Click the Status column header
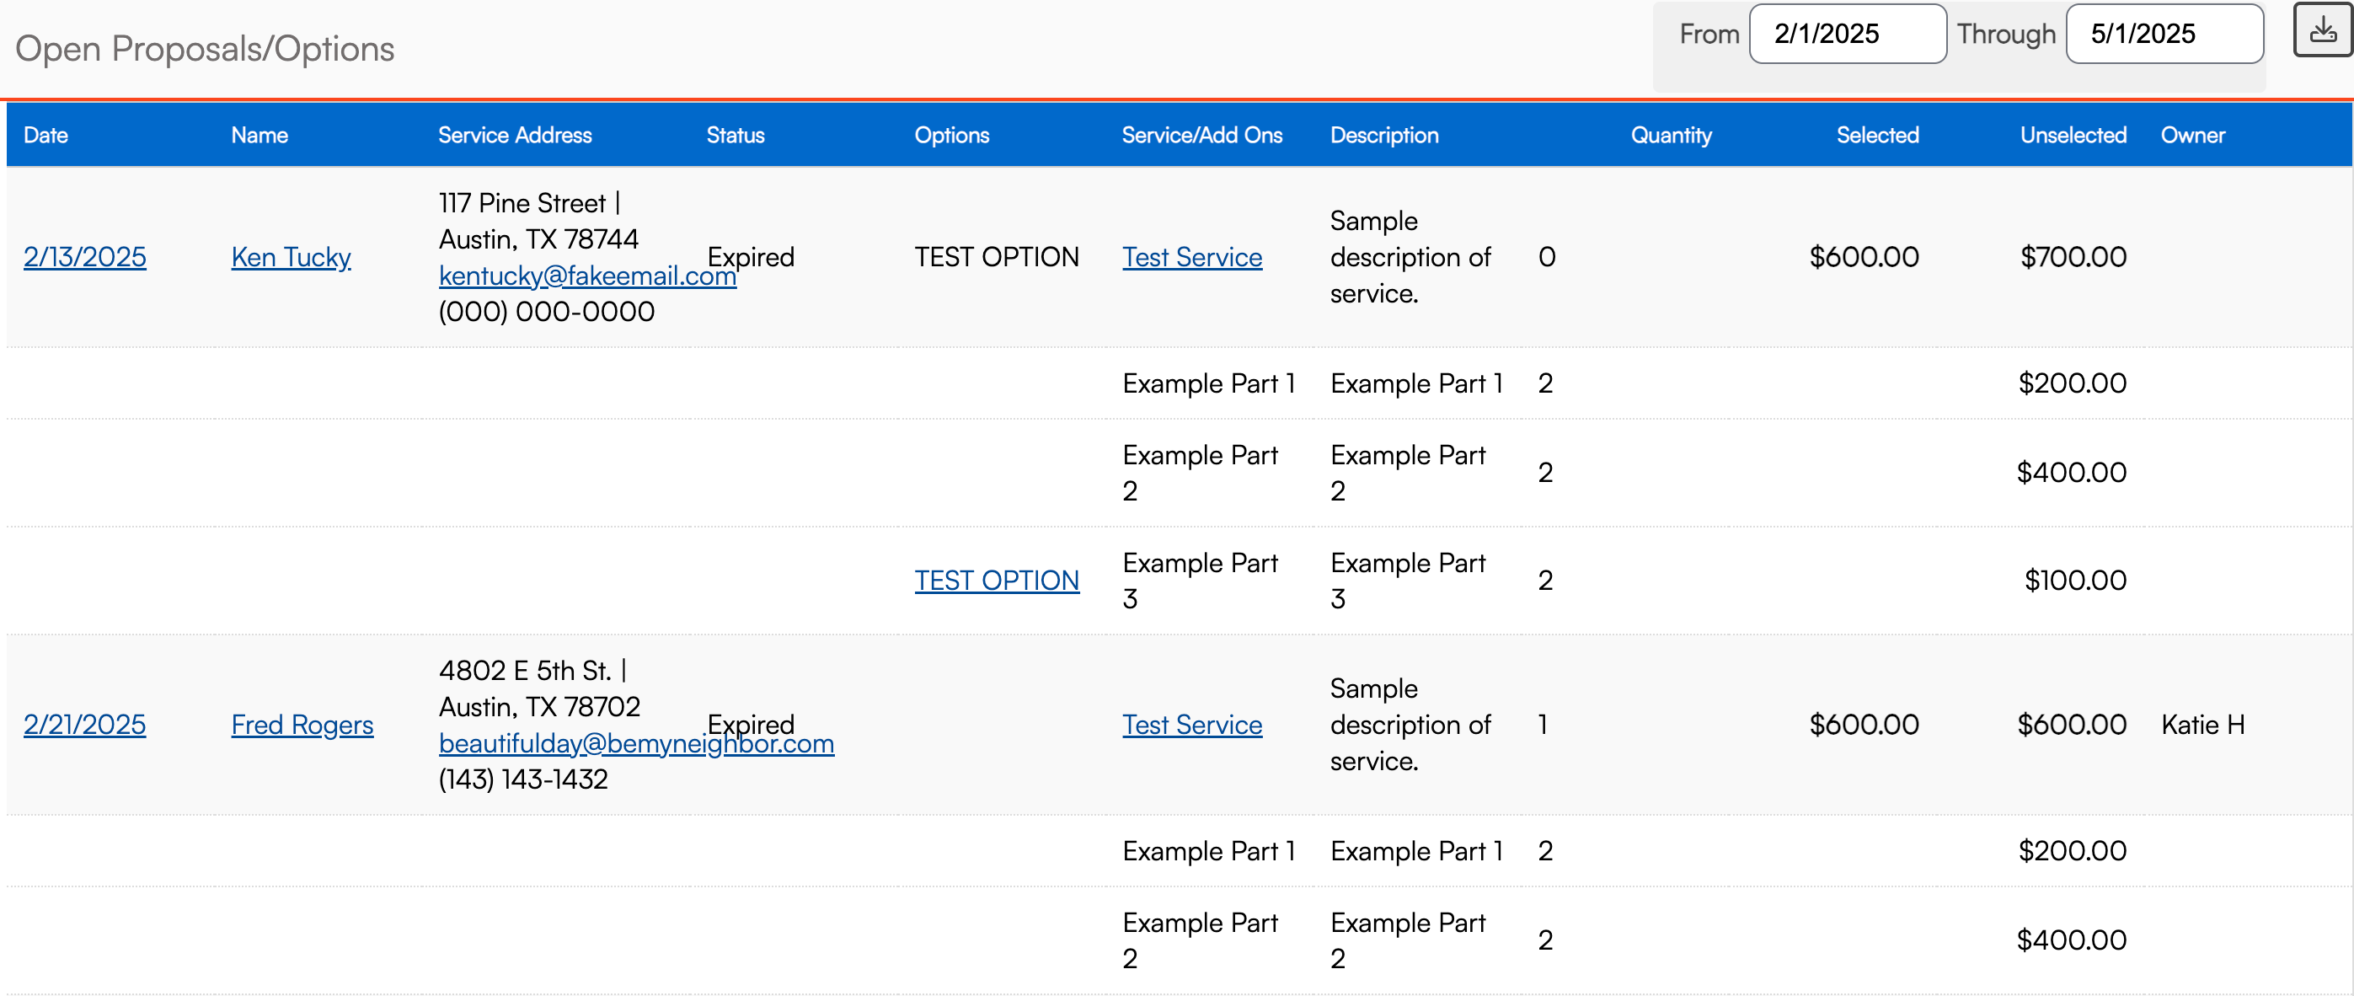This screenshot has width=2354, height=996. [x=735, y=135]
